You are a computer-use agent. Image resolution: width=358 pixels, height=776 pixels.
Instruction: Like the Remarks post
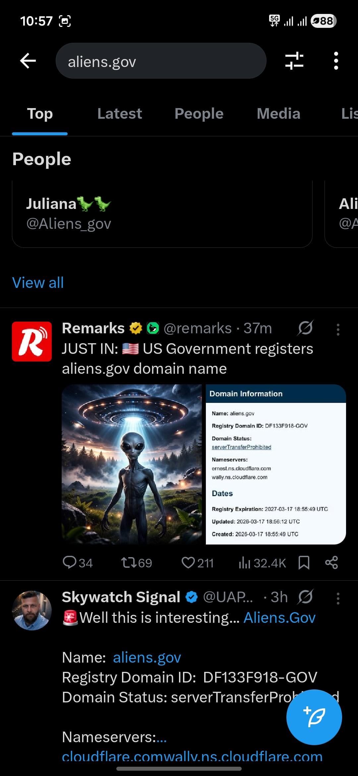[198, 563]
